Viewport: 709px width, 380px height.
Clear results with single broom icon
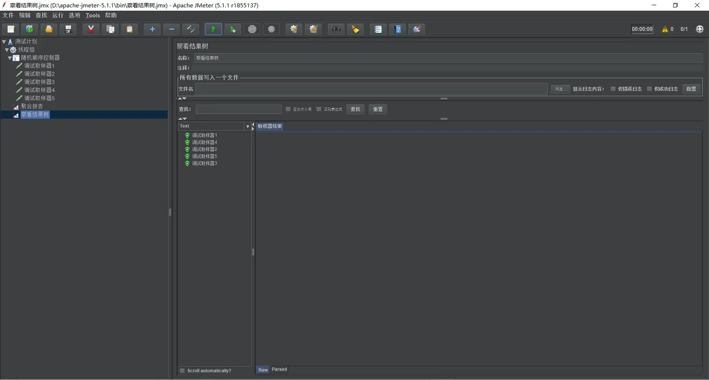click(294, 29)
